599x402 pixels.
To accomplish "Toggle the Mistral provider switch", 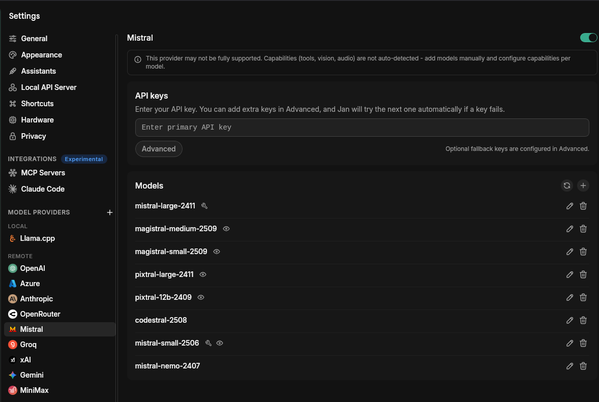I will [x=588, y=38].
